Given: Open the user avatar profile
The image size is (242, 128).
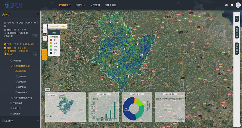Looking at the screenshot, I should (x=238, y=5).
